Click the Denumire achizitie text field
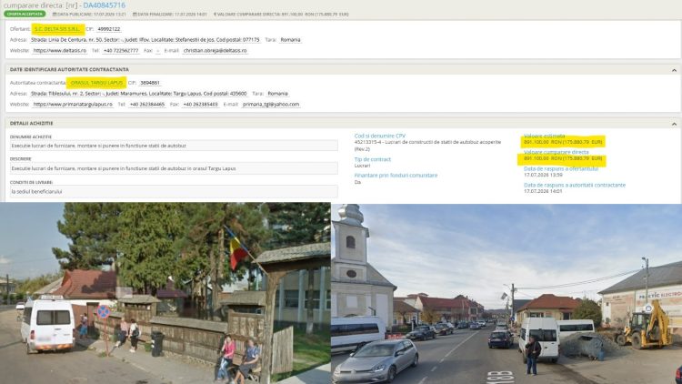Viewport: 682px width, 384px height. pos(174,146)
